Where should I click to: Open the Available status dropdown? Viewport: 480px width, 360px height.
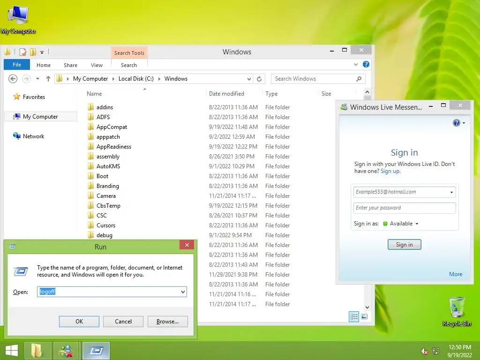pos(417,224)
